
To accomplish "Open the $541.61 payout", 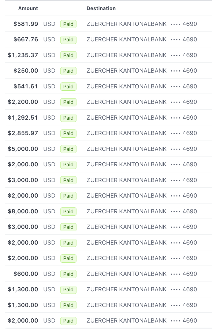I will point(26,86).
